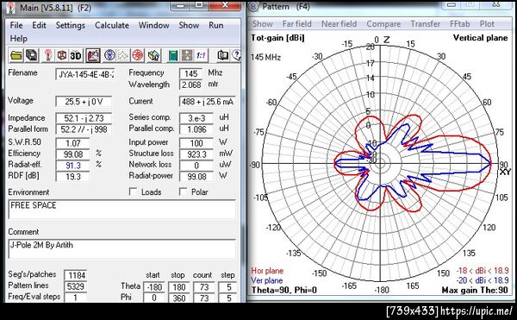Click the Filename field JYA-145-4E-4B
The image size is (517, 320).
(x=85, y=74)
